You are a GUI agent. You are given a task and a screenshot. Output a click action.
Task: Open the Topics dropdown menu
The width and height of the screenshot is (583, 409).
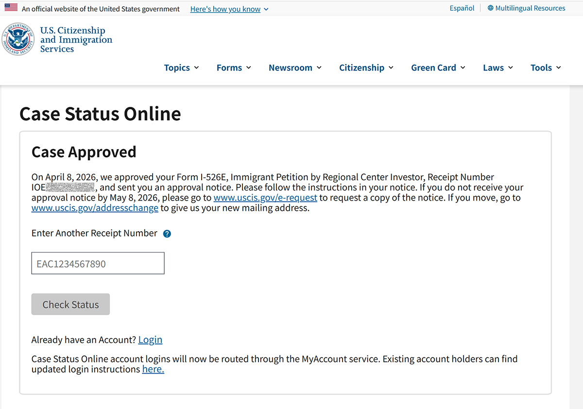[182, 68]
